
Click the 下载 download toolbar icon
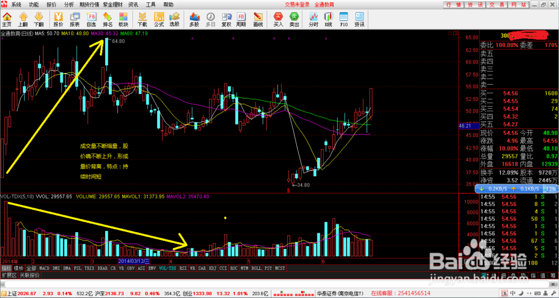click(142, 19)
